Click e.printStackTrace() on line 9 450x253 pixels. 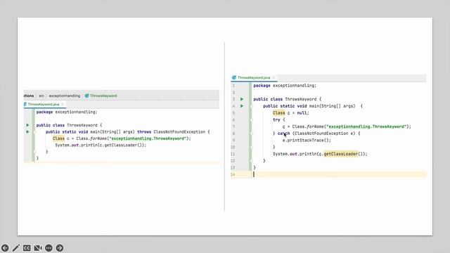coord(307,141)
